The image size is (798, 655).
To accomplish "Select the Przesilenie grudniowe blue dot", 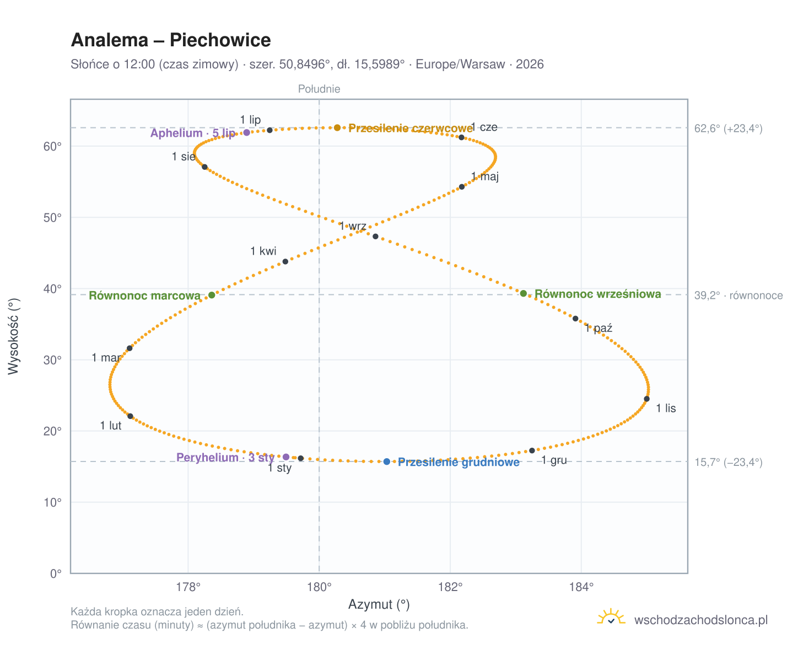I will coord(387,461).
